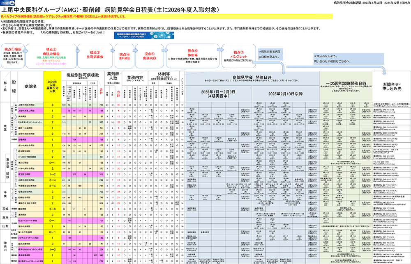Click the 山梨 prefecture cell
This screenshot has width=411, height=264.
5,226
